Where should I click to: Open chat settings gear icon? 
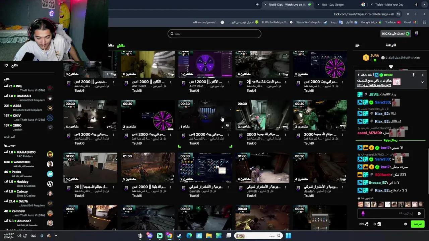(405, 224)
